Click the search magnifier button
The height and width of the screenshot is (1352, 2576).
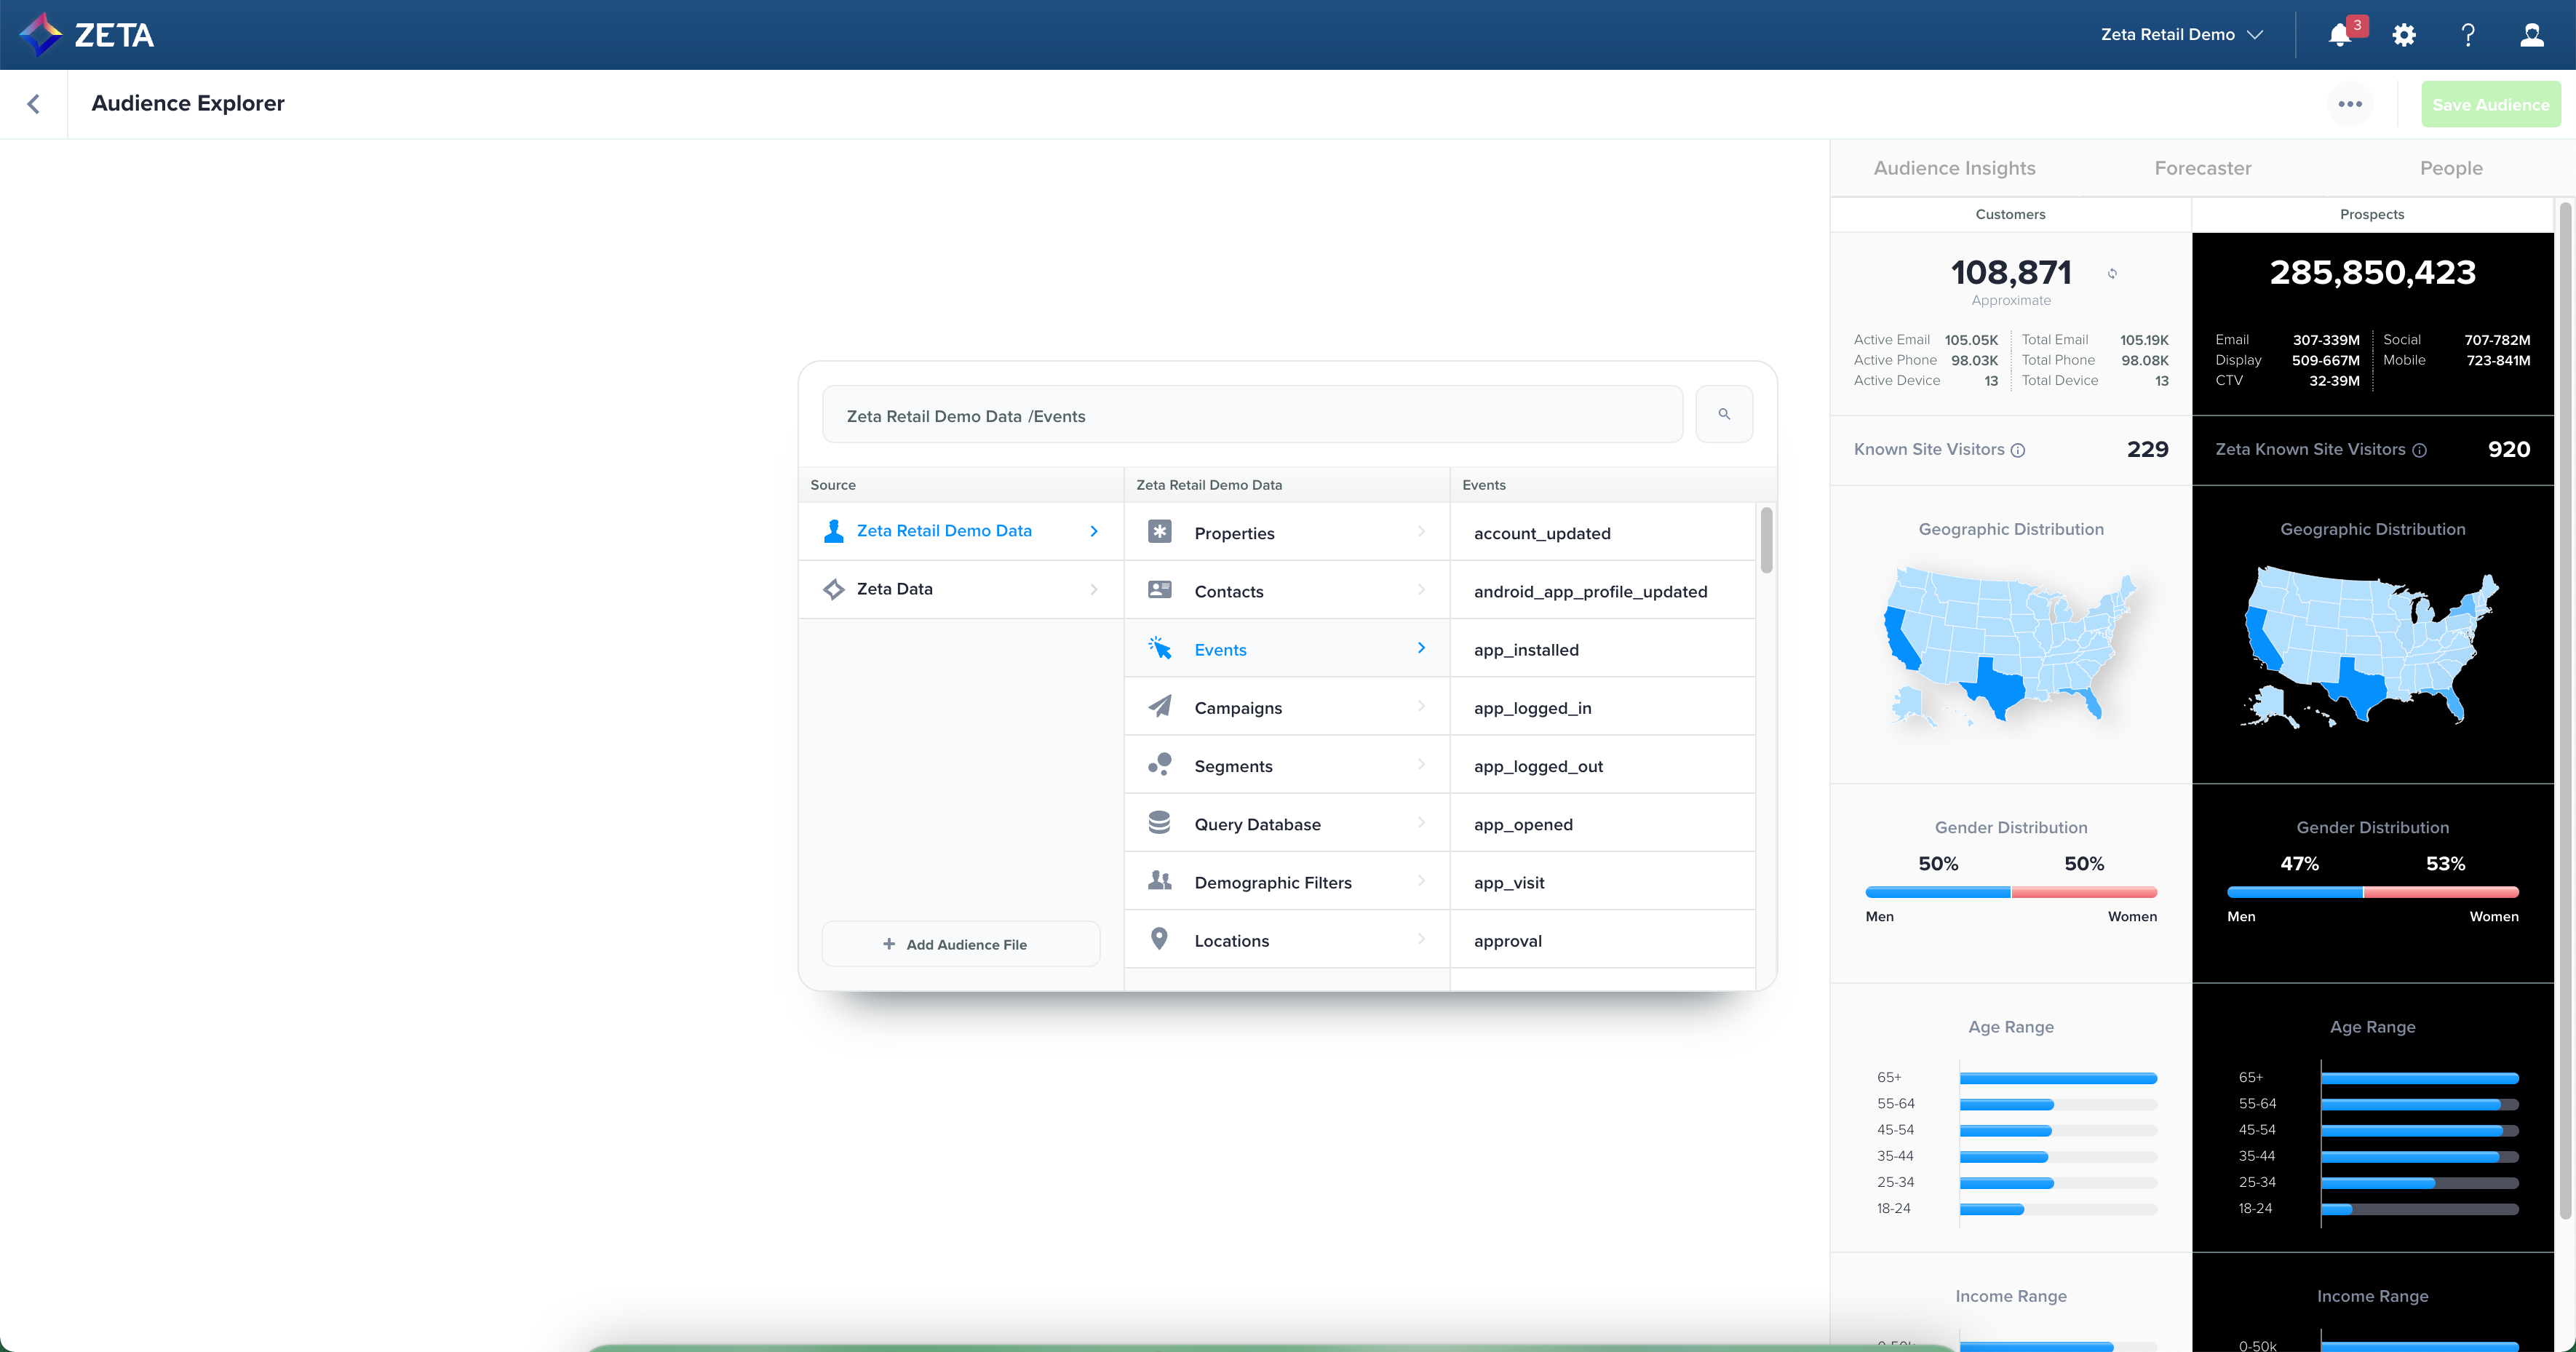1724,414
